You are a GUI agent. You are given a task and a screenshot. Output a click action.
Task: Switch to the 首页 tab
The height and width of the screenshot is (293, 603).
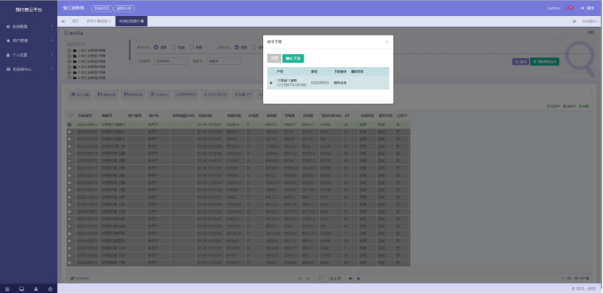coord(76,21)
